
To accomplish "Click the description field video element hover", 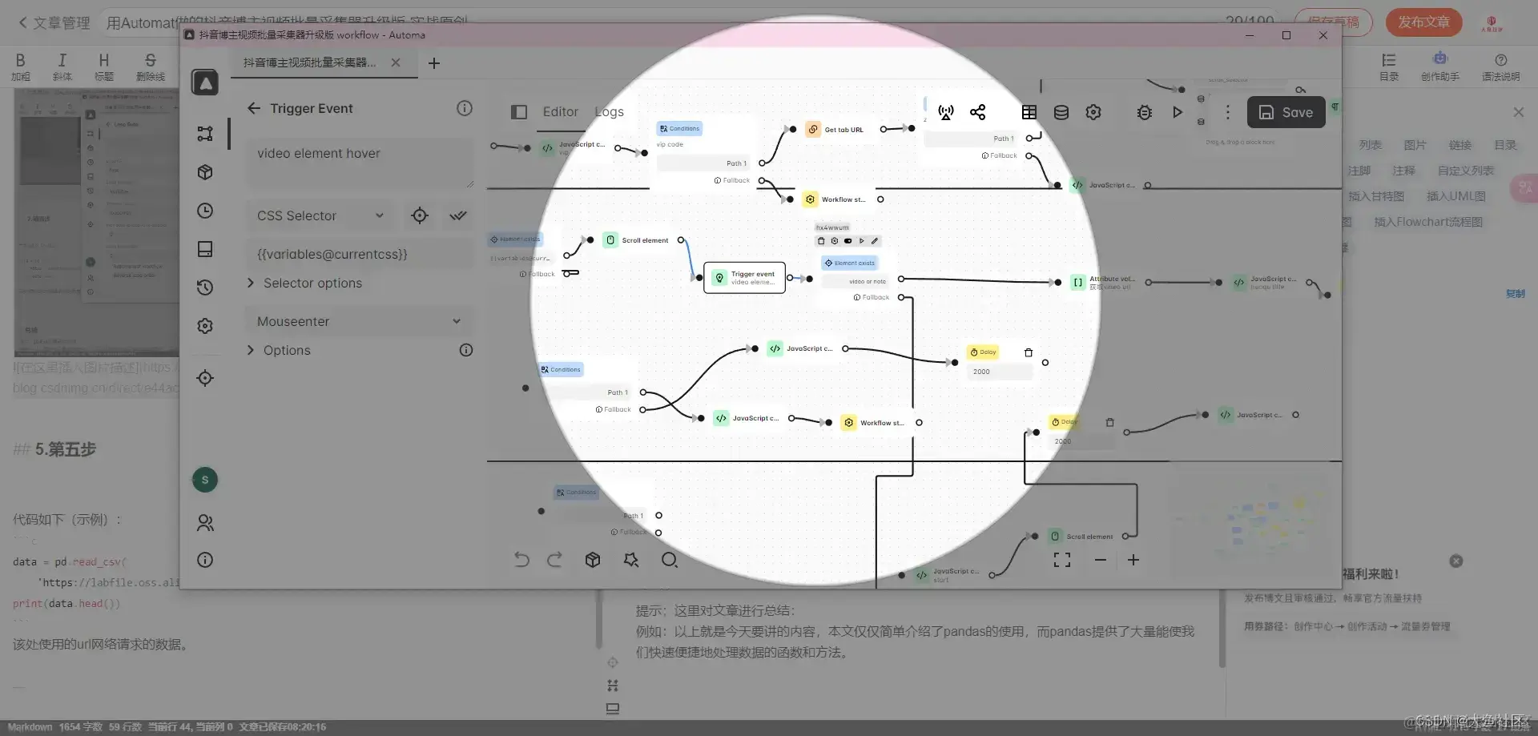I will (x=359, y=163).
